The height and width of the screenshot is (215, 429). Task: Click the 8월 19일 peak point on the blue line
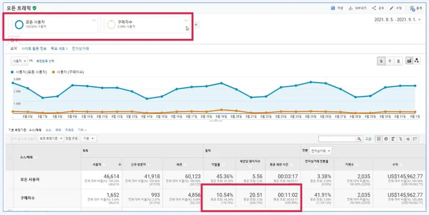221,83
